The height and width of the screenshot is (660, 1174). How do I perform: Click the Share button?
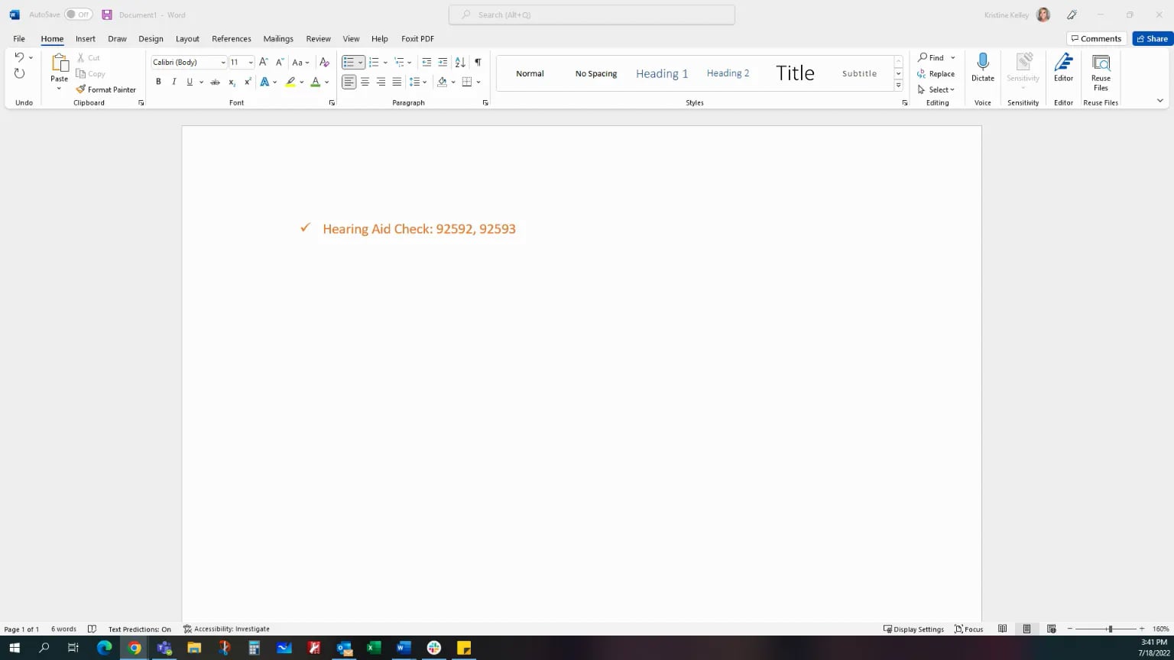1152,38
